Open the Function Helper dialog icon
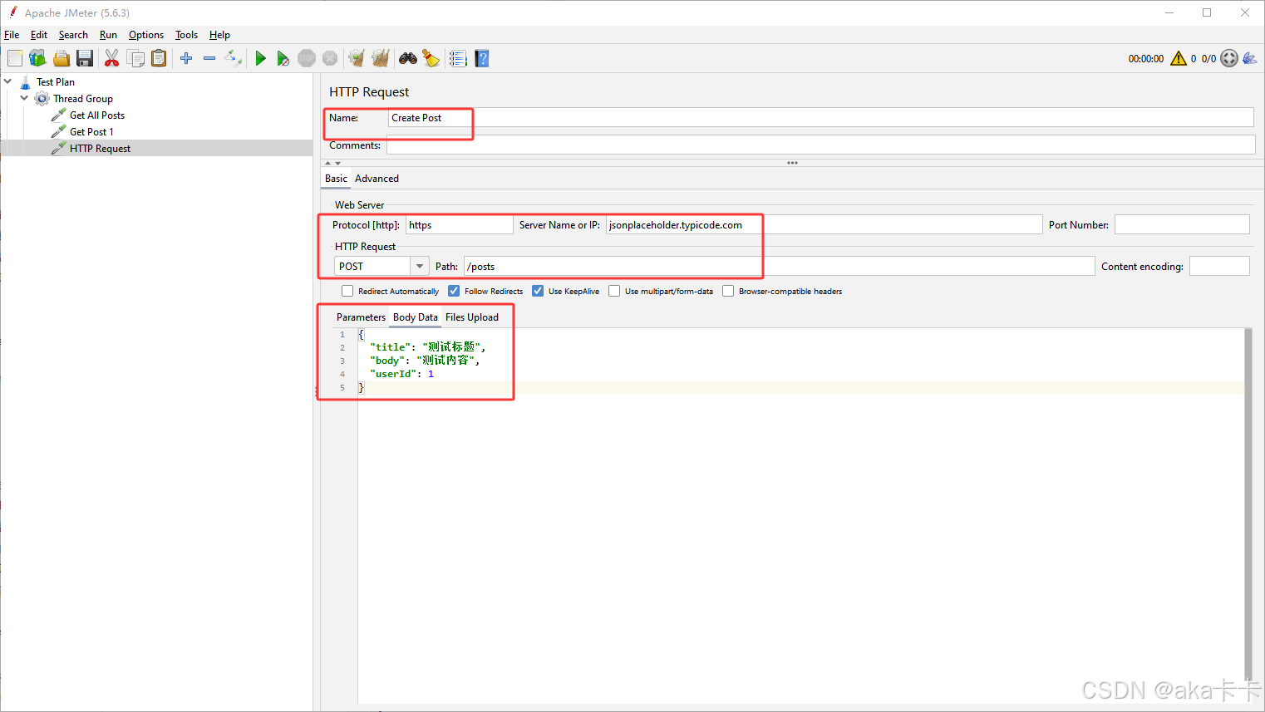 click(x=458, y=58)
